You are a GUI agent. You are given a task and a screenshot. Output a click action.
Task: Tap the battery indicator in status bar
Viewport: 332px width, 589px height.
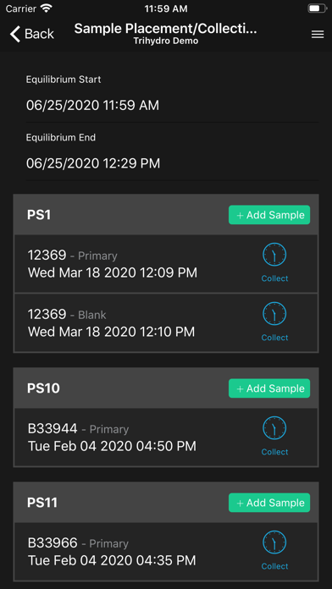tap(317, 8)
